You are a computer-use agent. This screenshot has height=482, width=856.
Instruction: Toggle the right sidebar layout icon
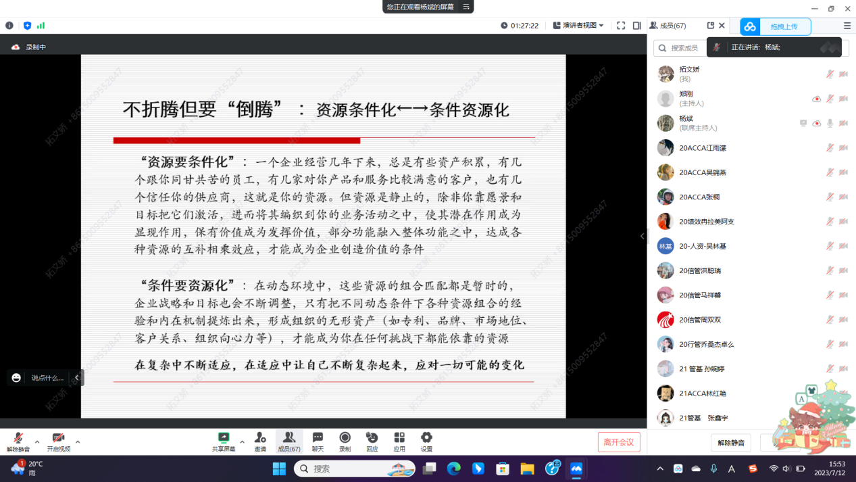point(637,26)
